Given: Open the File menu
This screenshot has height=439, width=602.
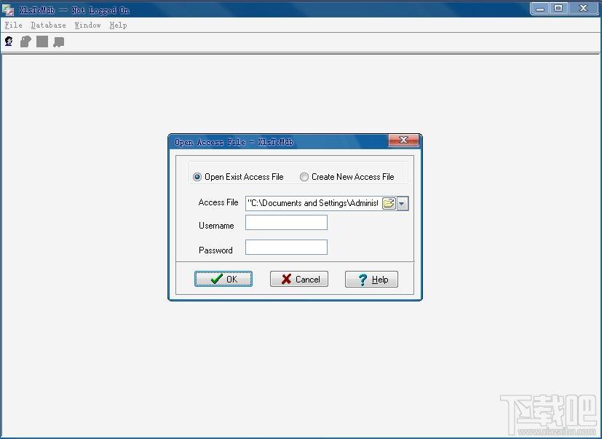Looking at the screenshot, I should (13, 25).
